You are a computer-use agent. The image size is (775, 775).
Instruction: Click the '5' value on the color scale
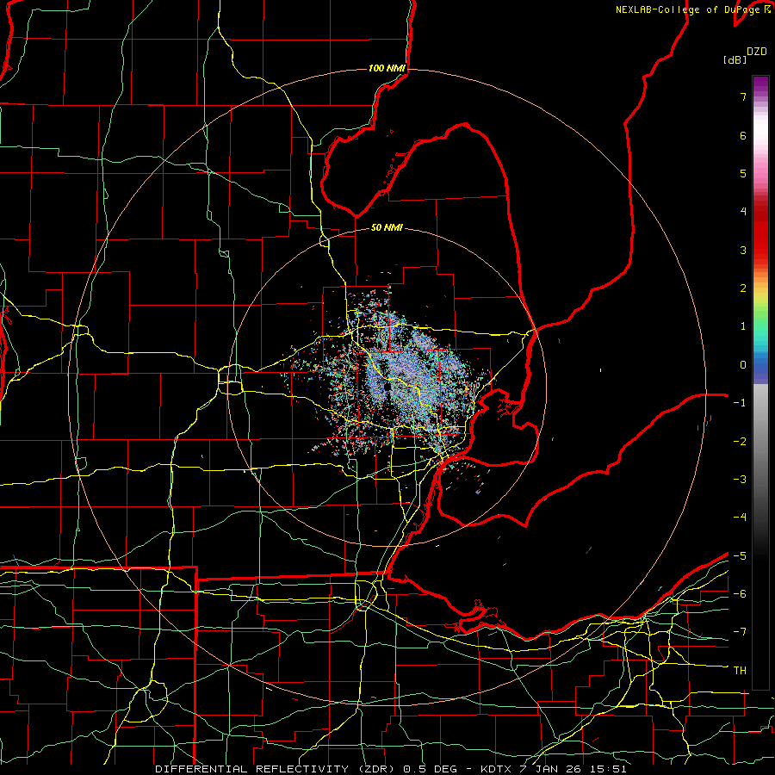[x=743, y=173]
